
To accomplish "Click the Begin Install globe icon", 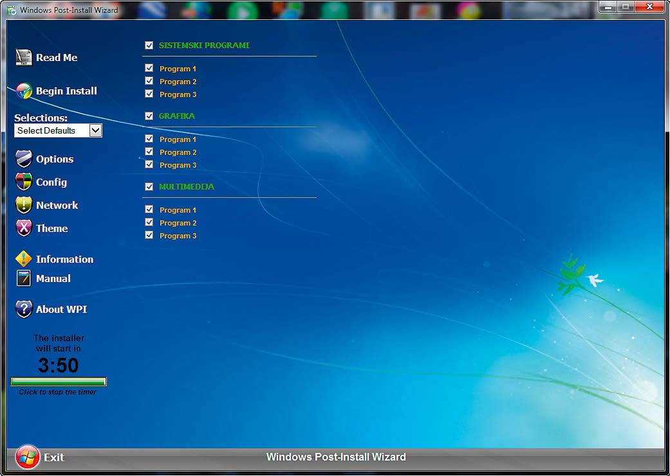I will pyautogui.click(x=24, y=91).
